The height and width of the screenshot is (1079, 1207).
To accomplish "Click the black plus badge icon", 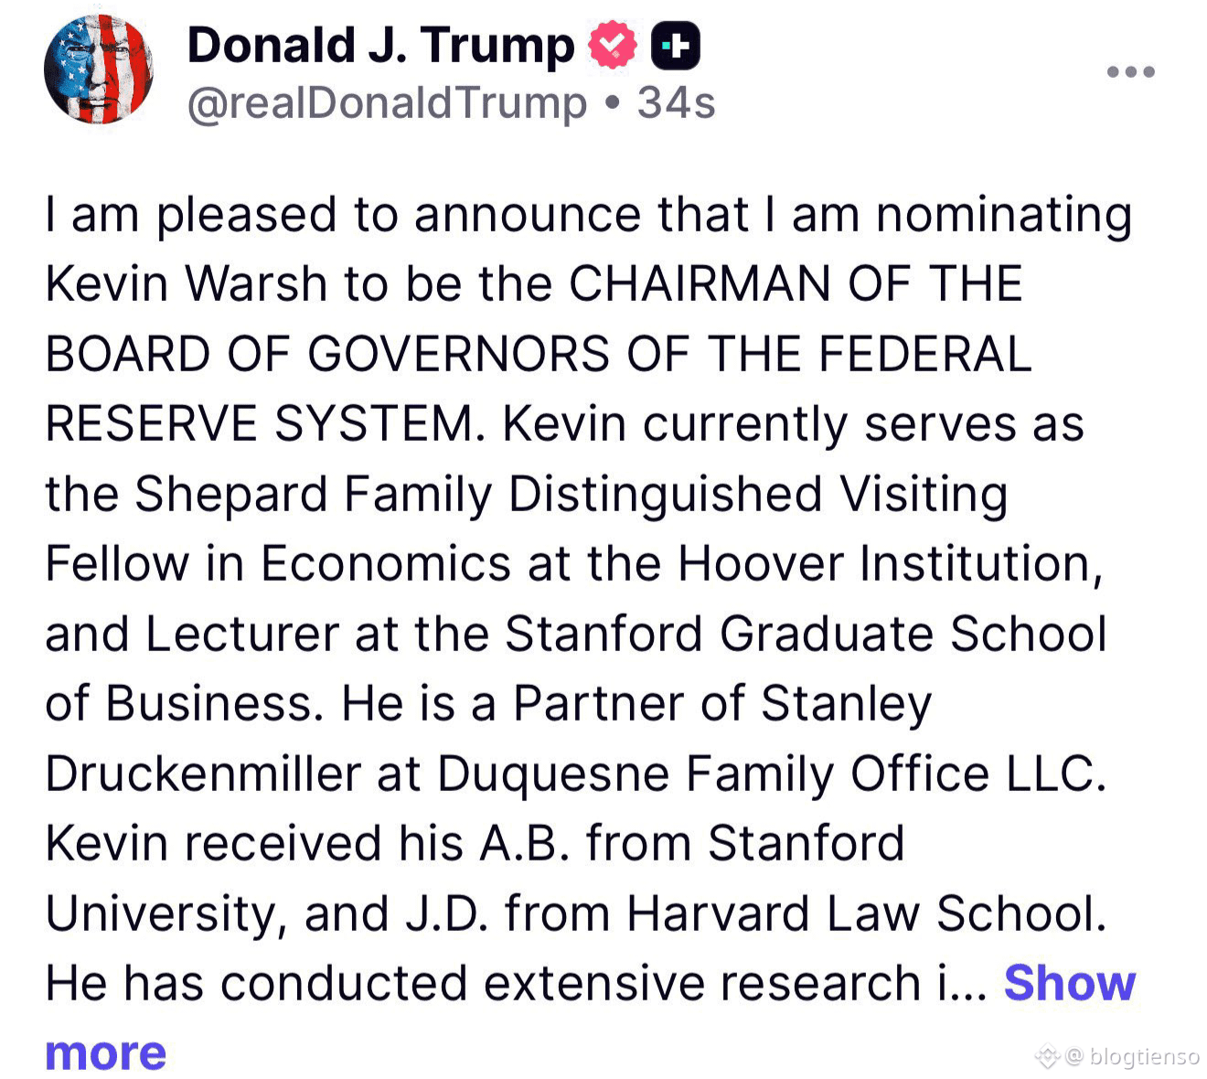I will click(675, 48).
